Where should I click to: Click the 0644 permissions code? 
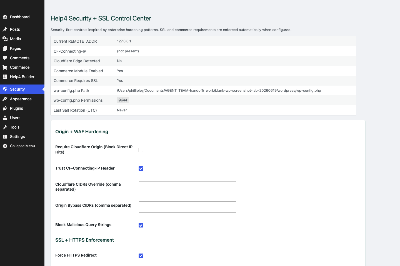pyautogui.click(x=123, y=100)
